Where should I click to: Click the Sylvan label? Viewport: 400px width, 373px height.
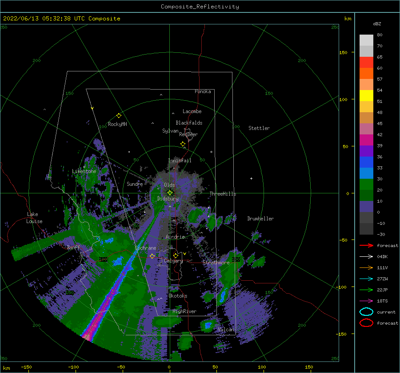tap(170, 131)
